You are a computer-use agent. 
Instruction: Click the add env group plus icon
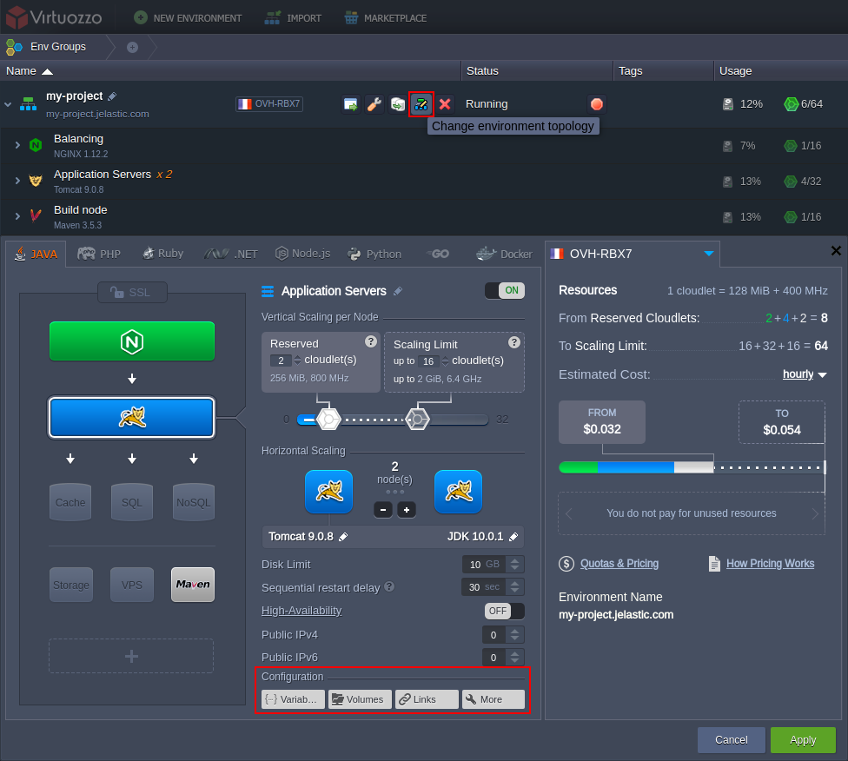pyautogui.click(x=132, y=47)
